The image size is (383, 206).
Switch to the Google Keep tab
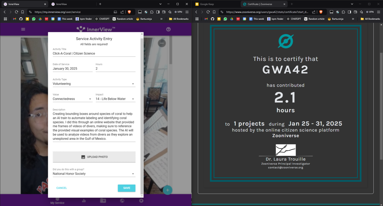[x=216, y=4]
